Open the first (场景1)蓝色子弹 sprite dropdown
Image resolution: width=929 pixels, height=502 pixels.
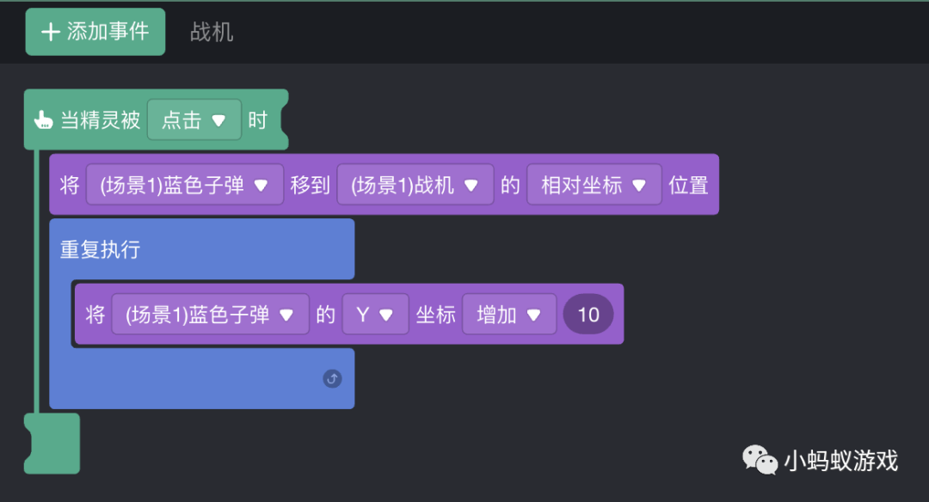click(183, 184)
